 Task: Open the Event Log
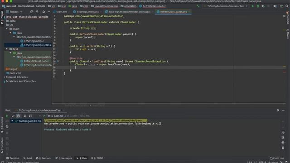point(277,158)
